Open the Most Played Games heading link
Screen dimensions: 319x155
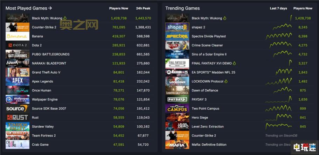(29, 8)
